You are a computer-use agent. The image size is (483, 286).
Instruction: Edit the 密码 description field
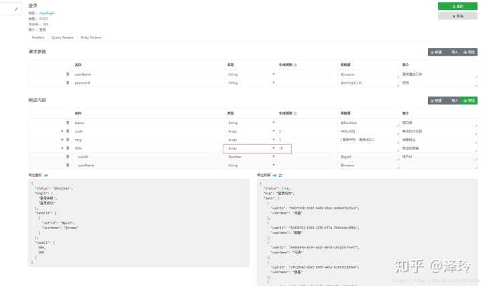(x=439, y=83)
